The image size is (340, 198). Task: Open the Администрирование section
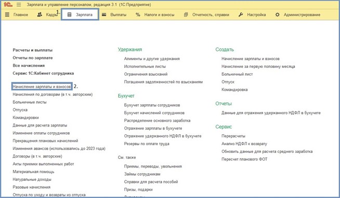point(302,15)
